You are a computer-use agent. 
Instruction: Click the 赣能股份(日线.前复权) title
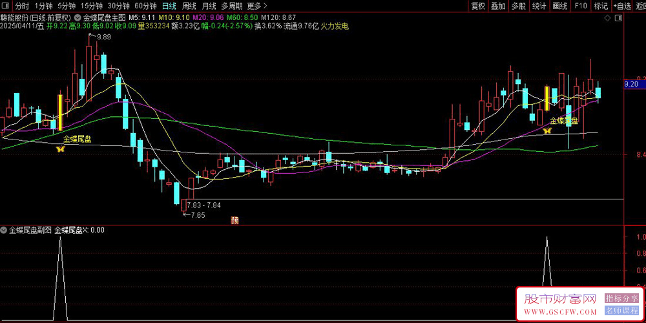[x=36, y=18]
